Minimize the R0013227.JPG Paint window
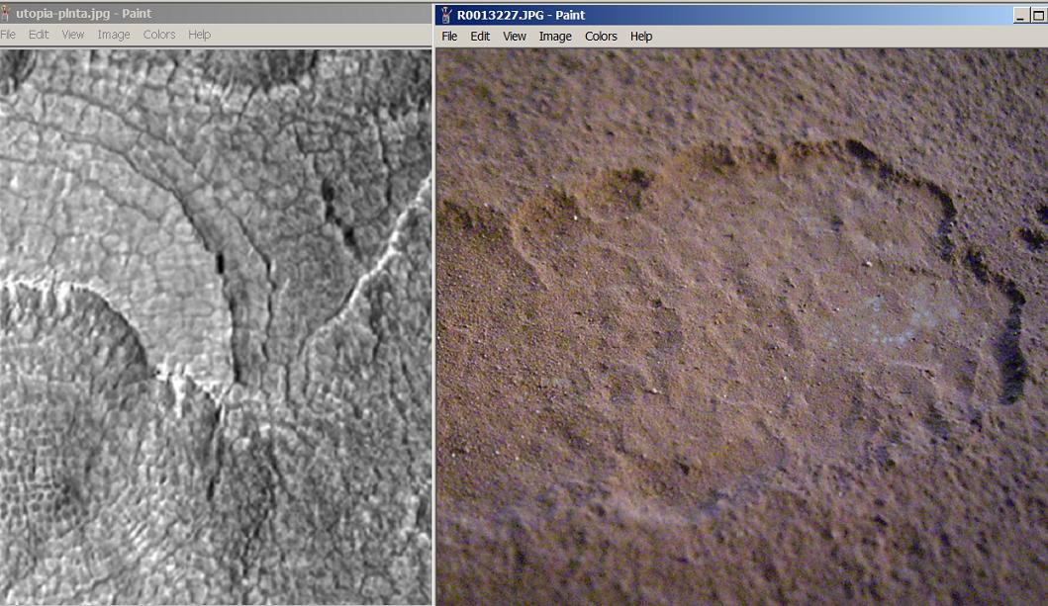Viewport: 1048px width, 606px height. pos(1020,16)
